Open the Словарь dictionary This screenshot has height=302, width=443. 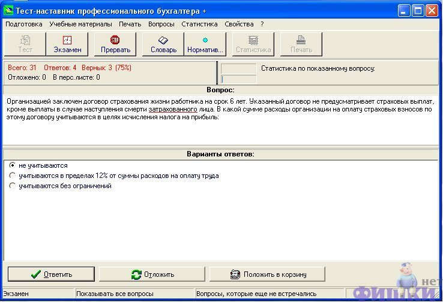tap(163, 44)
